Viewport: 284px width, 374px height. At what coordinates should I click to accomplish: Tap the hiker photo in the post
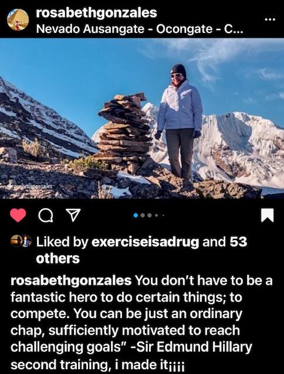142,118
